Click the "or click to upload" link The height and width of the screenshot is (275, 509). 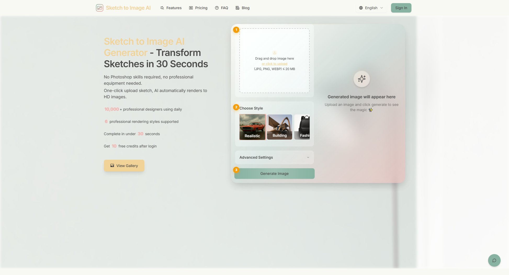click(274, 64)
